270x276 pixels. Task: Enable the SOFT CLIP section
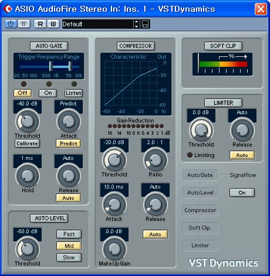tap(223, 46)
